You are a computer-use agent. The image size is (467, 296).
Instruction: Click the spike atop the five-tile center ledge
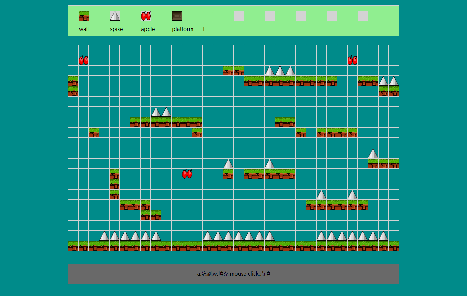[270, 163]
